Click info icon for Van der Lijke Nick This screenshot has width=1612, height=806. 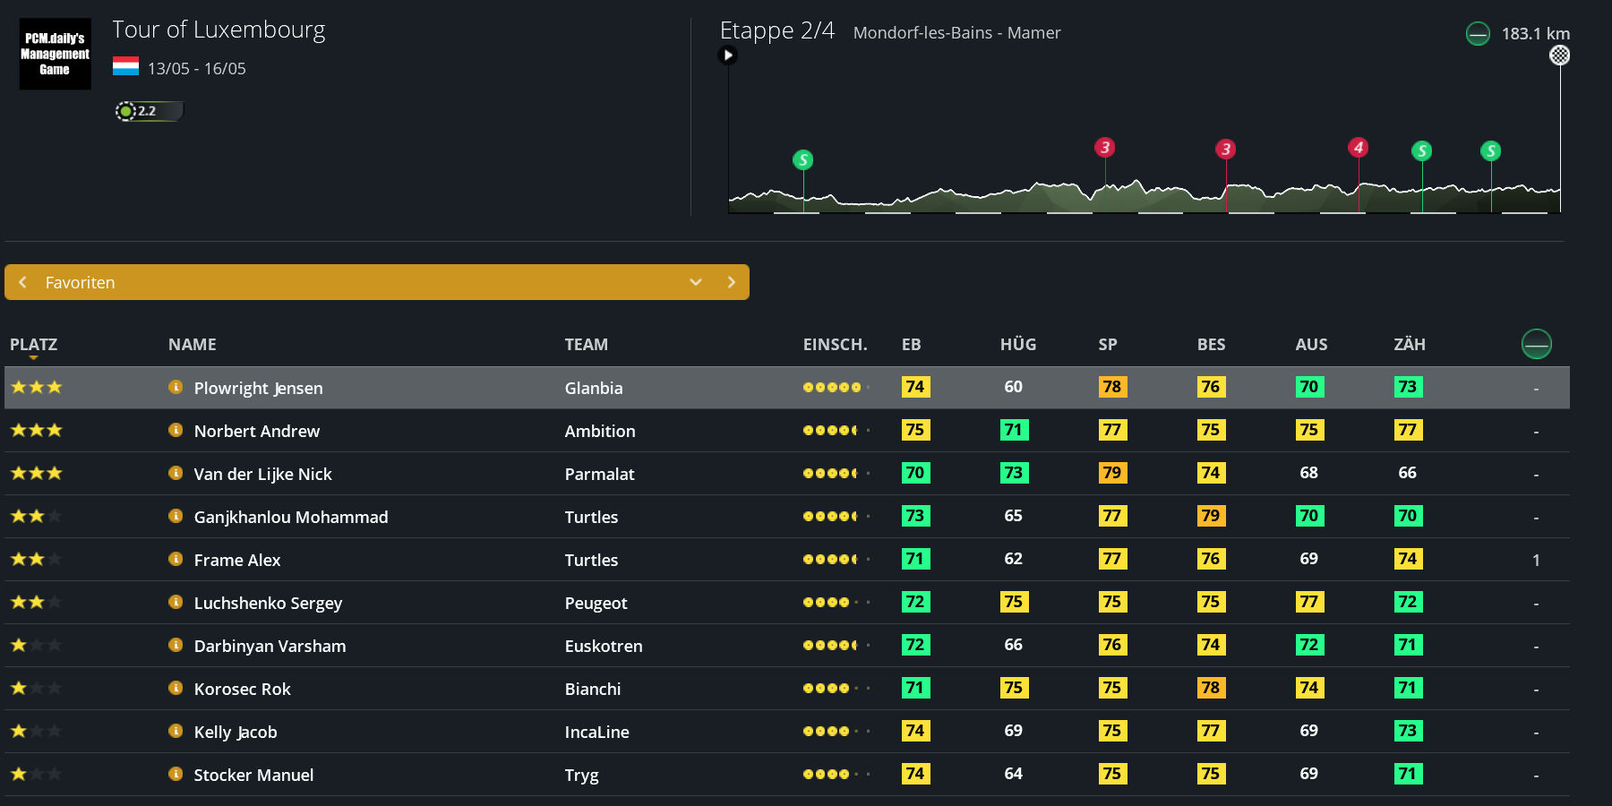click(x=176, y=473)
